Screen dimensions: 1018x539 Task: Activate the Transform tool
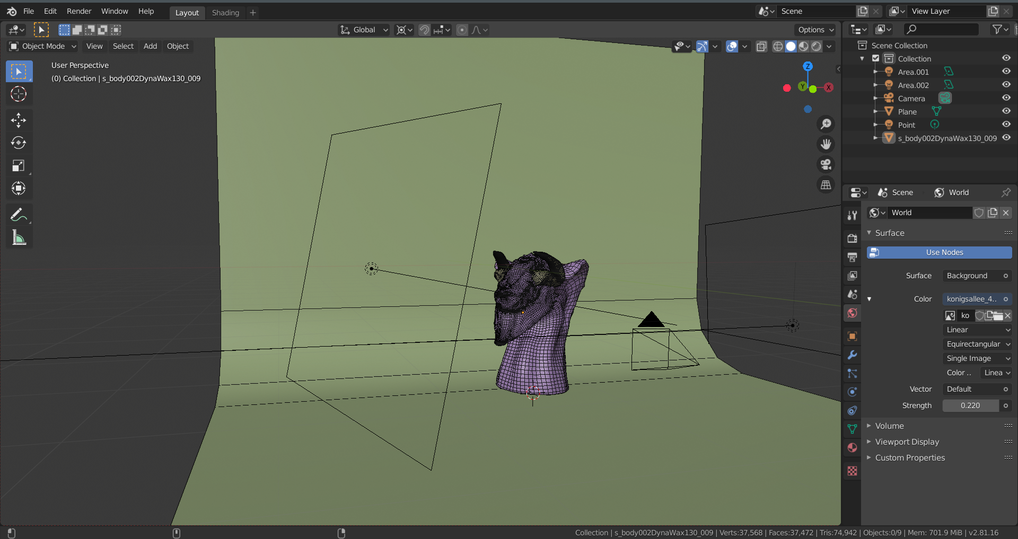pos(19,189)
